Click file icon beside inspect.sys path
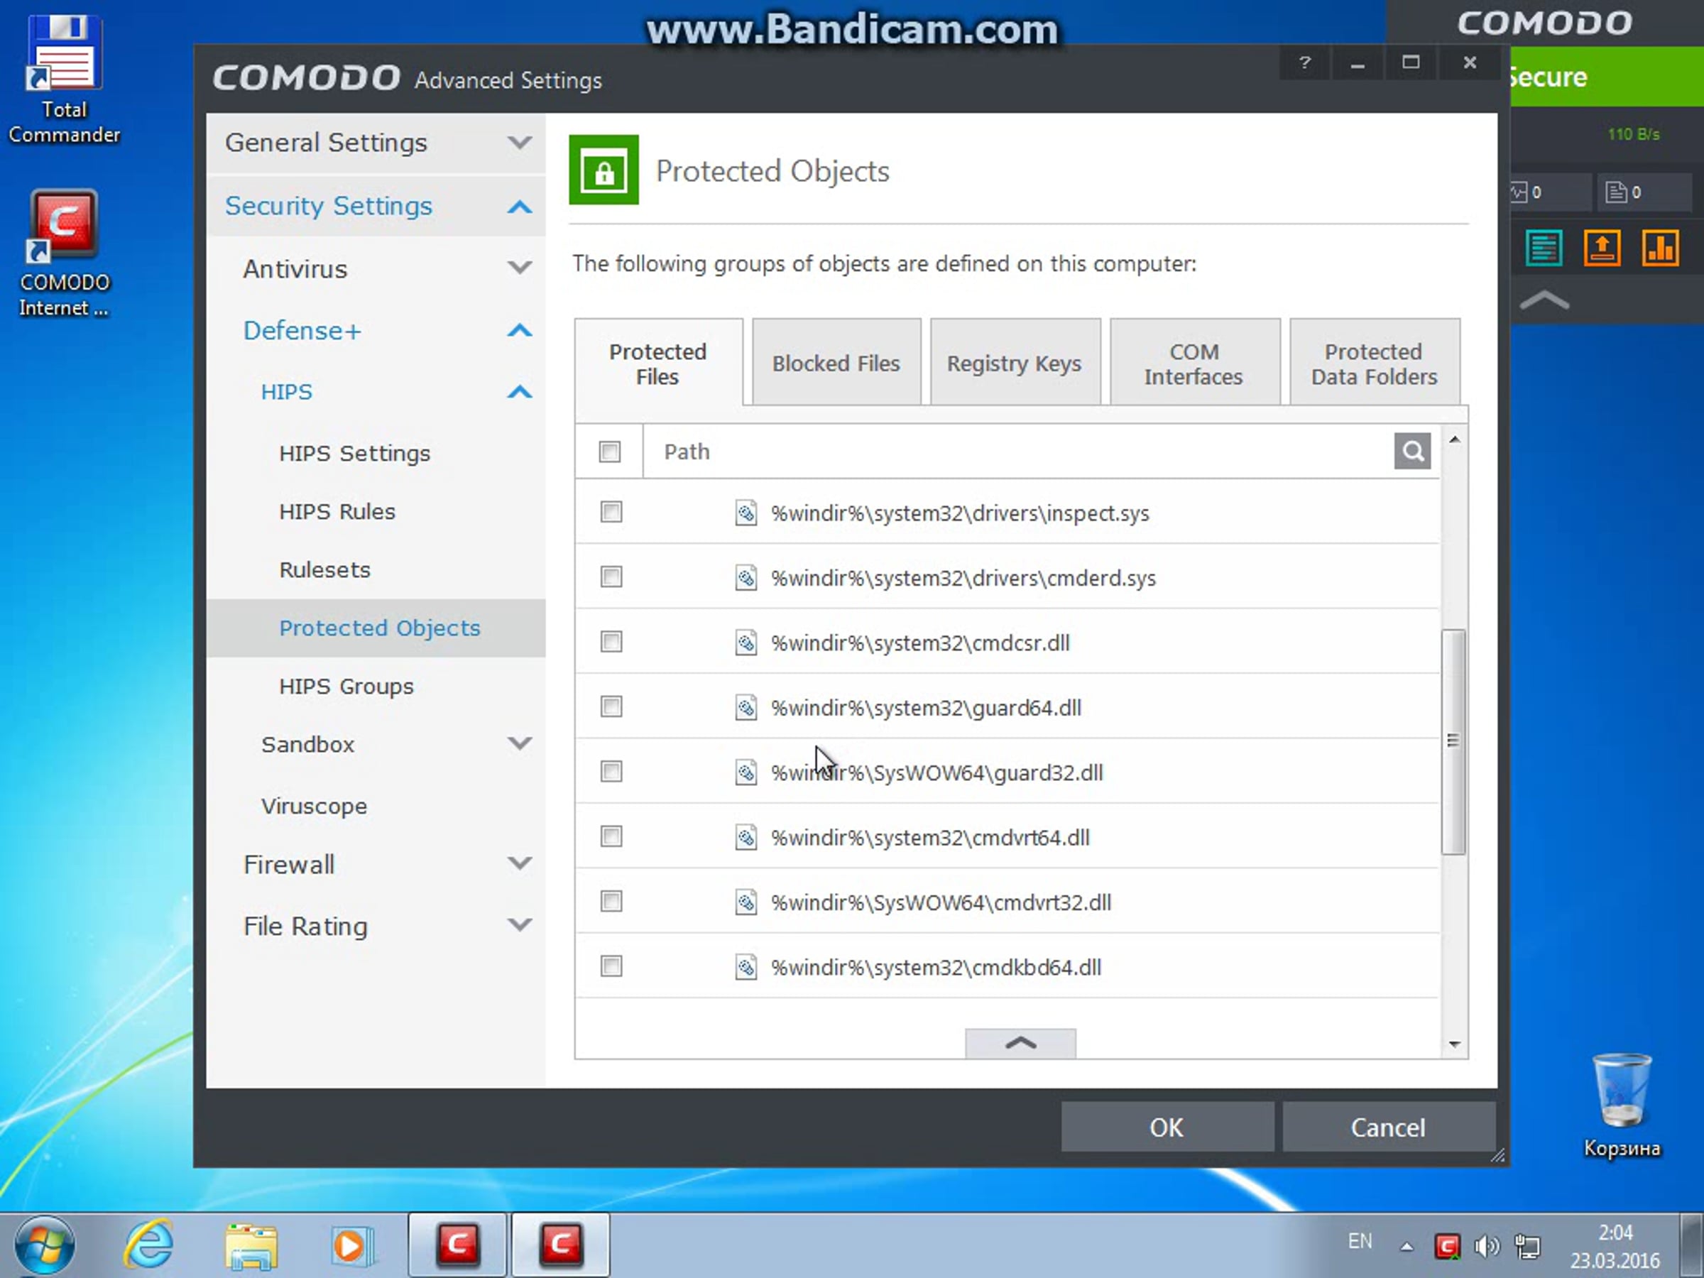The width and height of the screenshot is (1704, 1278). click(x=745, y=513)
